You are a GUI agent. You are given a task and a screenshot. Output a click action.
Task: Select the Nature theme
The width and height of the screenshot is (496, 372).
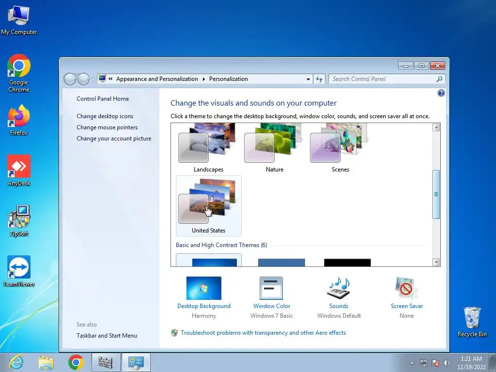(x=274, y=148)
